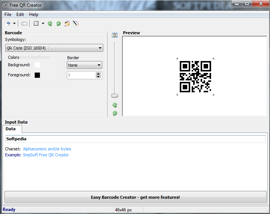Open the File menu
This screenshot has height=214, width=270.
(x=8, y=15)
